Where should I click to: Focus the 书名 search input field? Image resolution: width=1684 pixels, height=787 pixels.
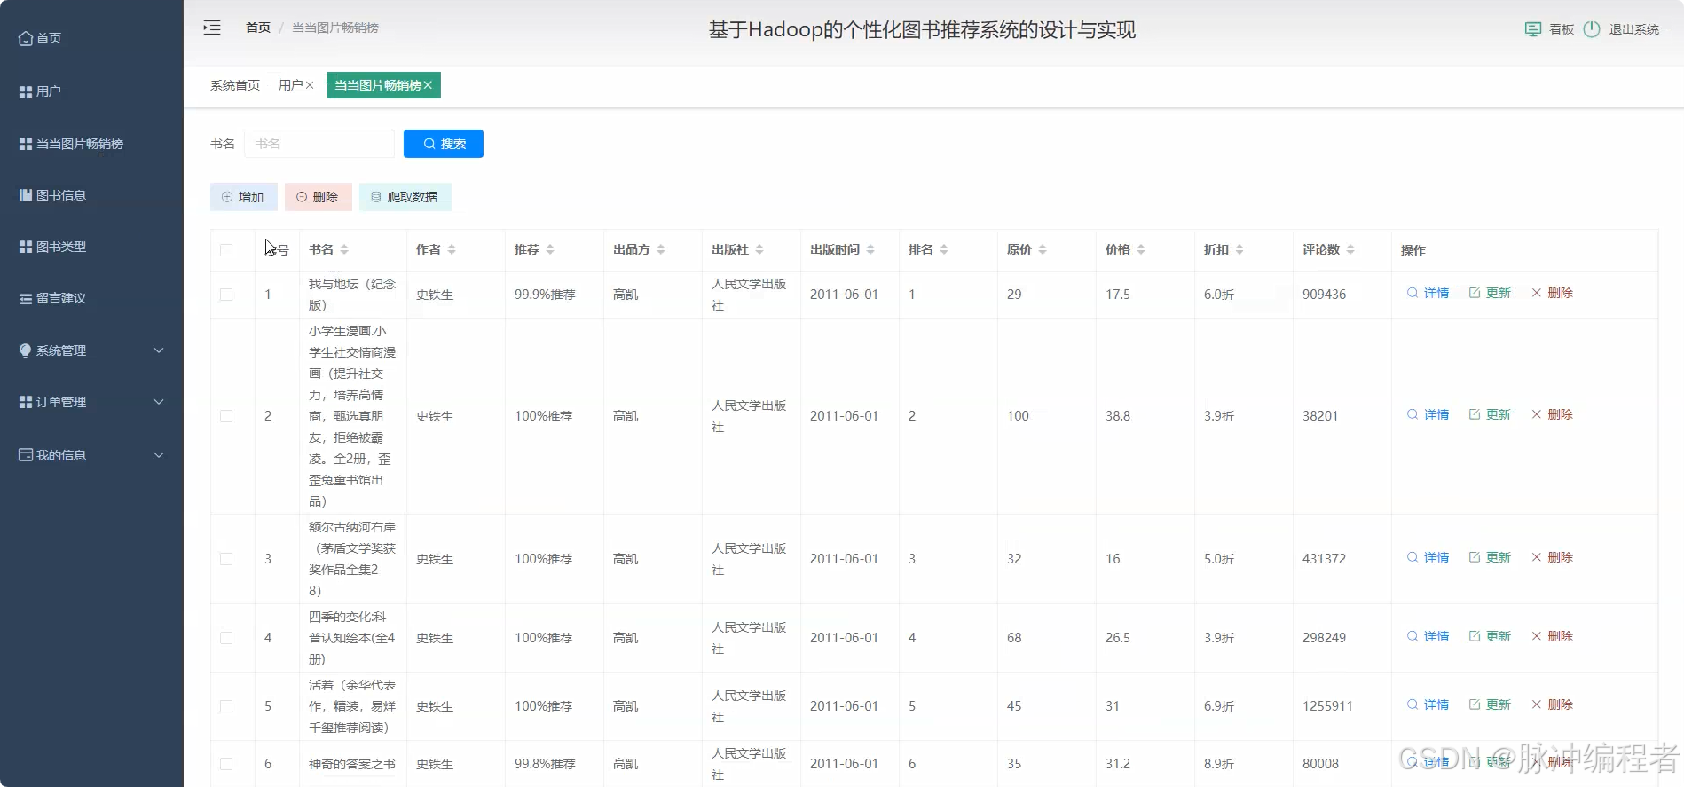point(319,144)
